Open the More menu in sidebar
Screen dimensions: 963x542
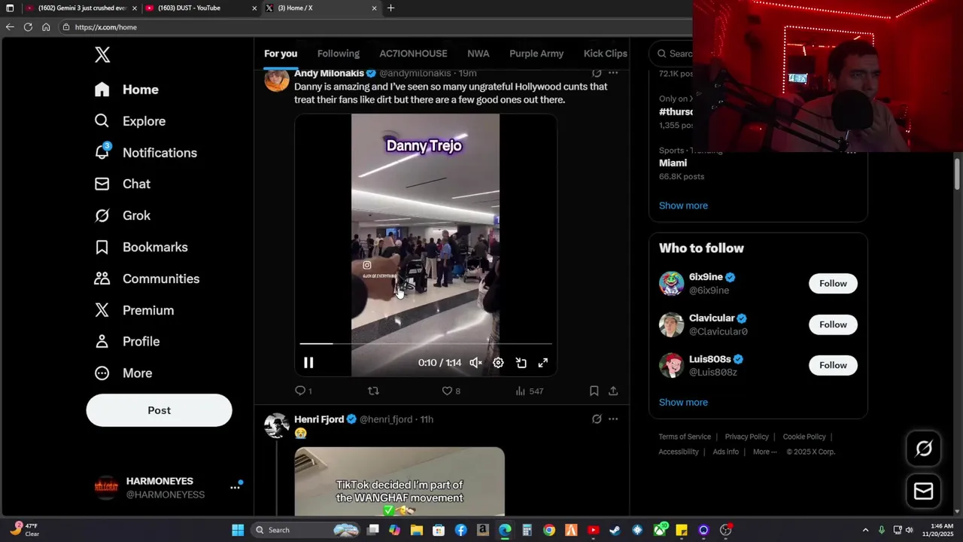click(x=123, y=373)
